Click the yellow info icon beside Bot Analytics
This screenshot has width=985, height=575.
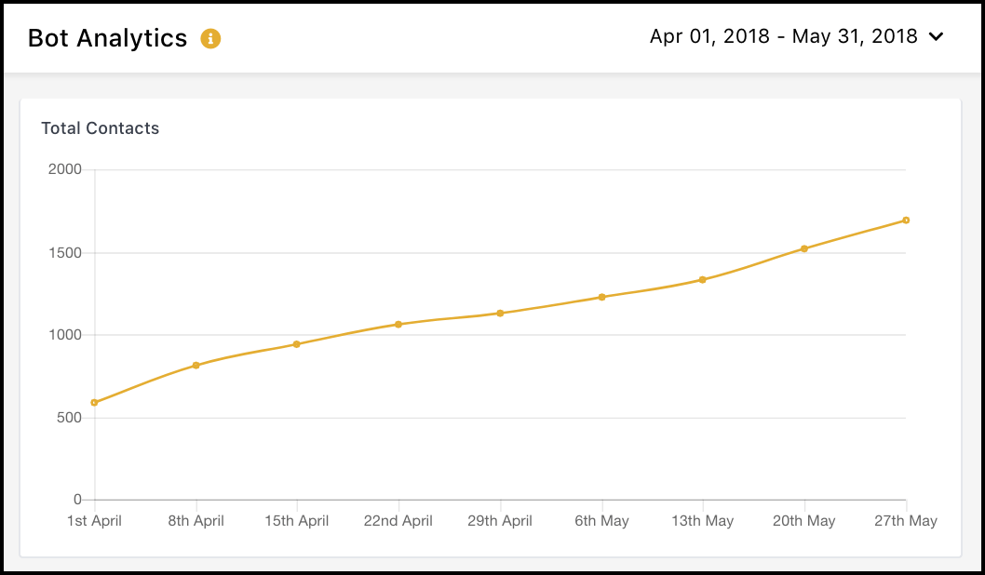pos(210,38)
